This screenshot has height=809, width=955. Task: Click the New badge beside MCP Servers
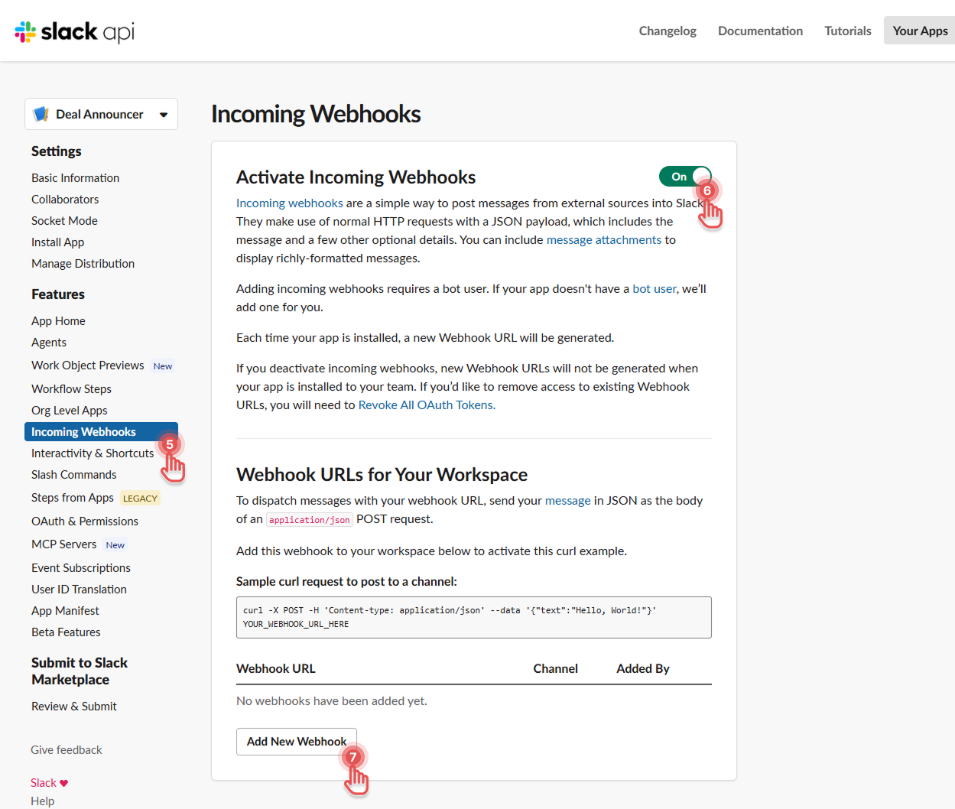point(115,544)
